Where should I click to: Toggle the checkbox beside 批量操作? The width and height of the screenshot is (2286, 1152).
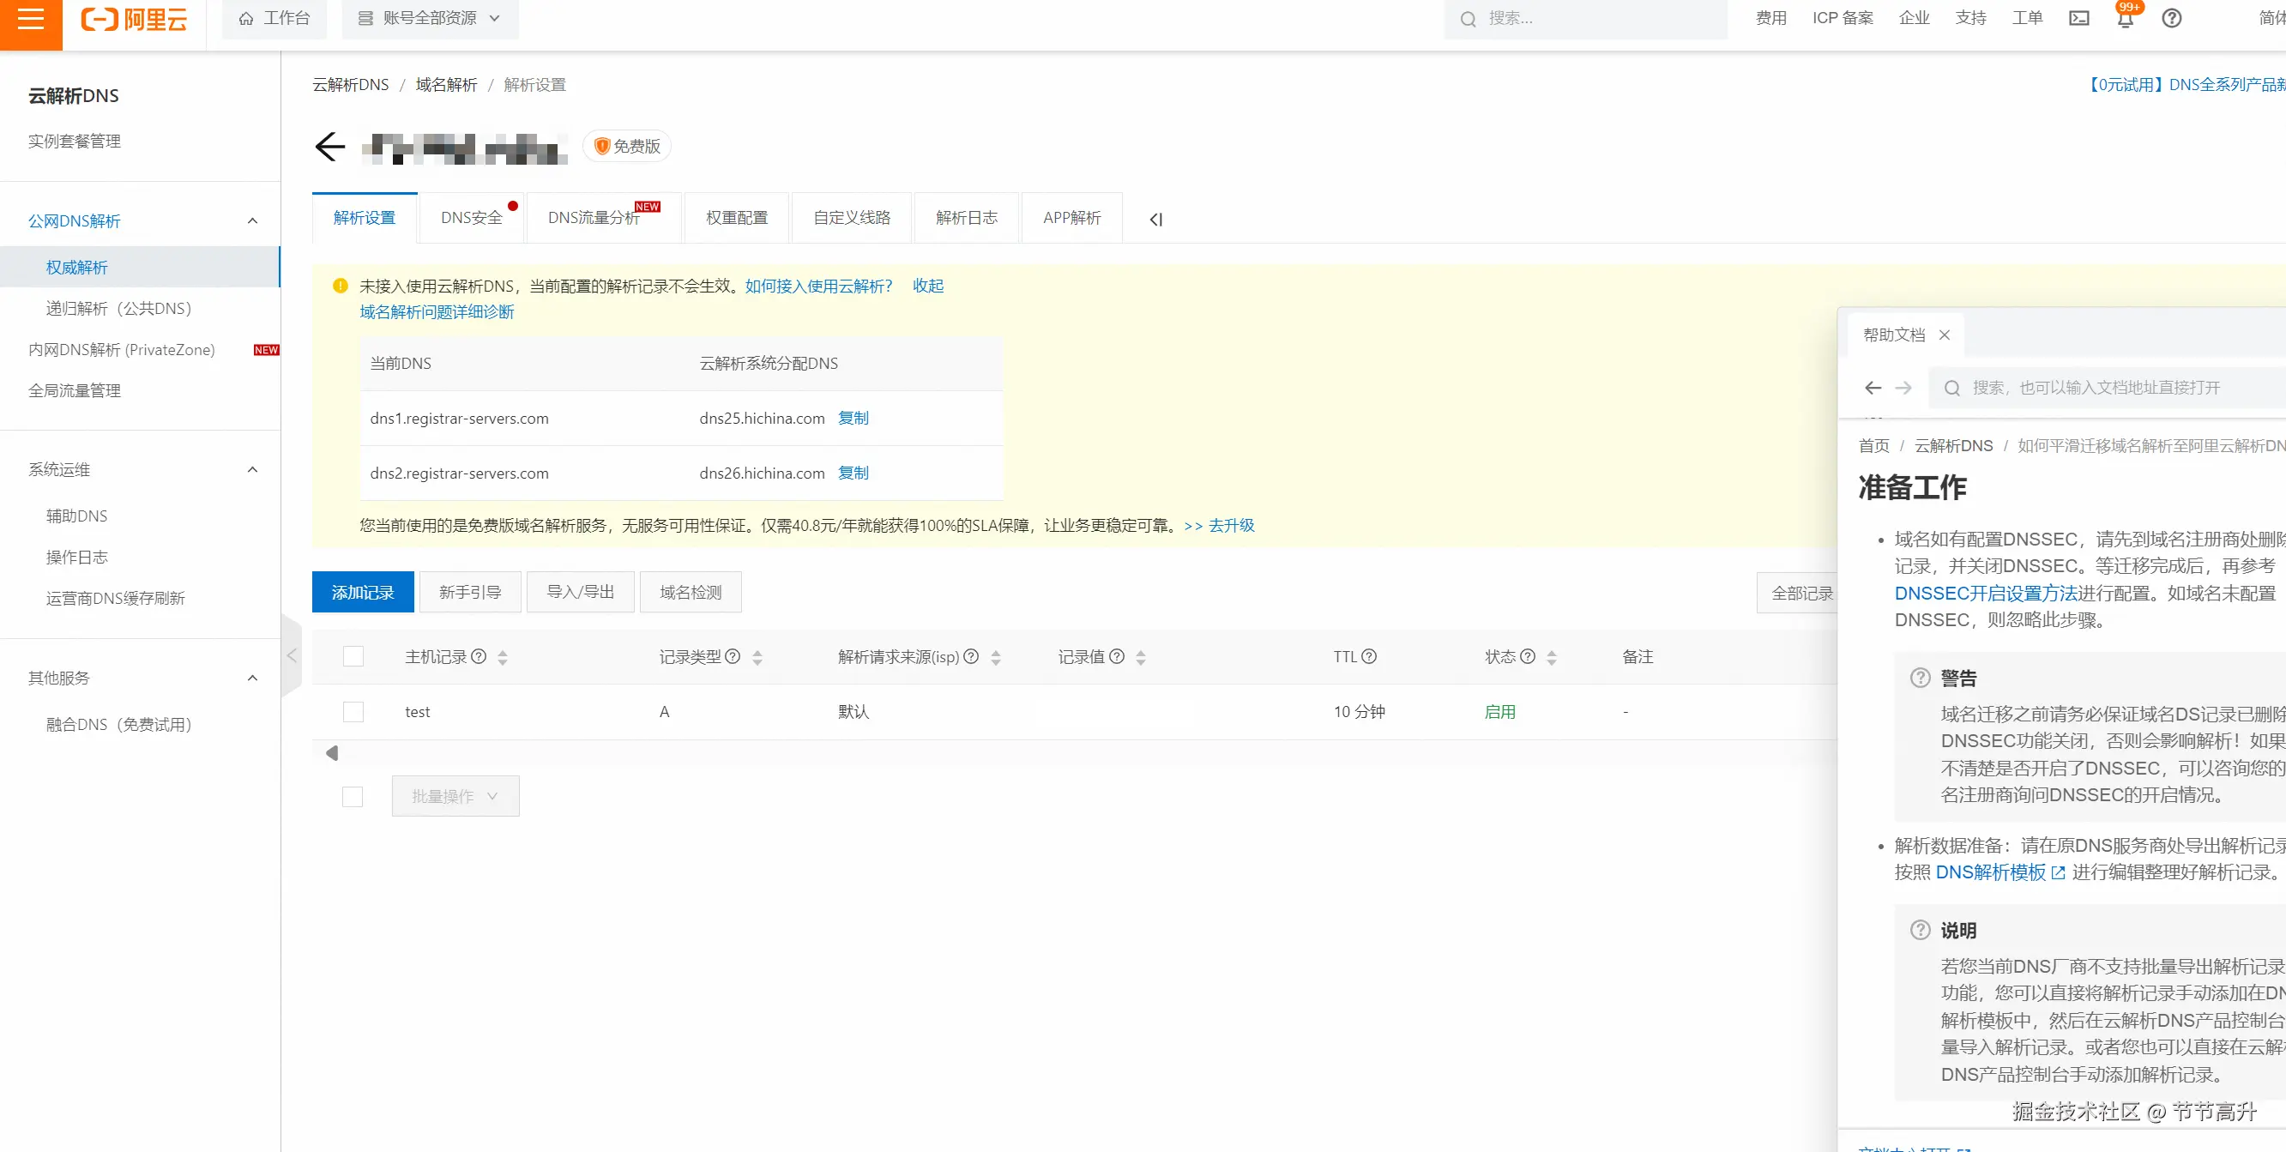pos(353,797)
